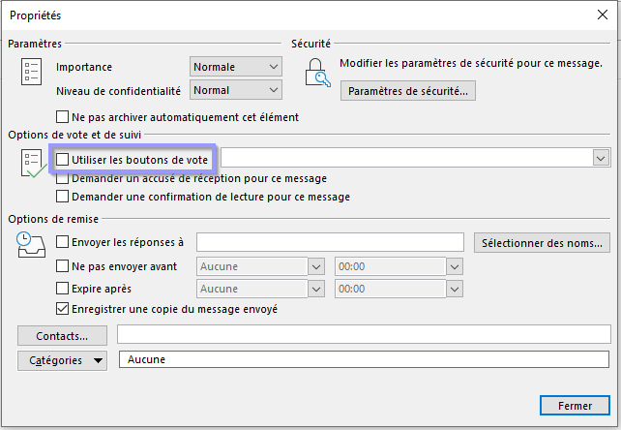Open the Contacts... button
621x430 pixels.
(x=62, y=336)
